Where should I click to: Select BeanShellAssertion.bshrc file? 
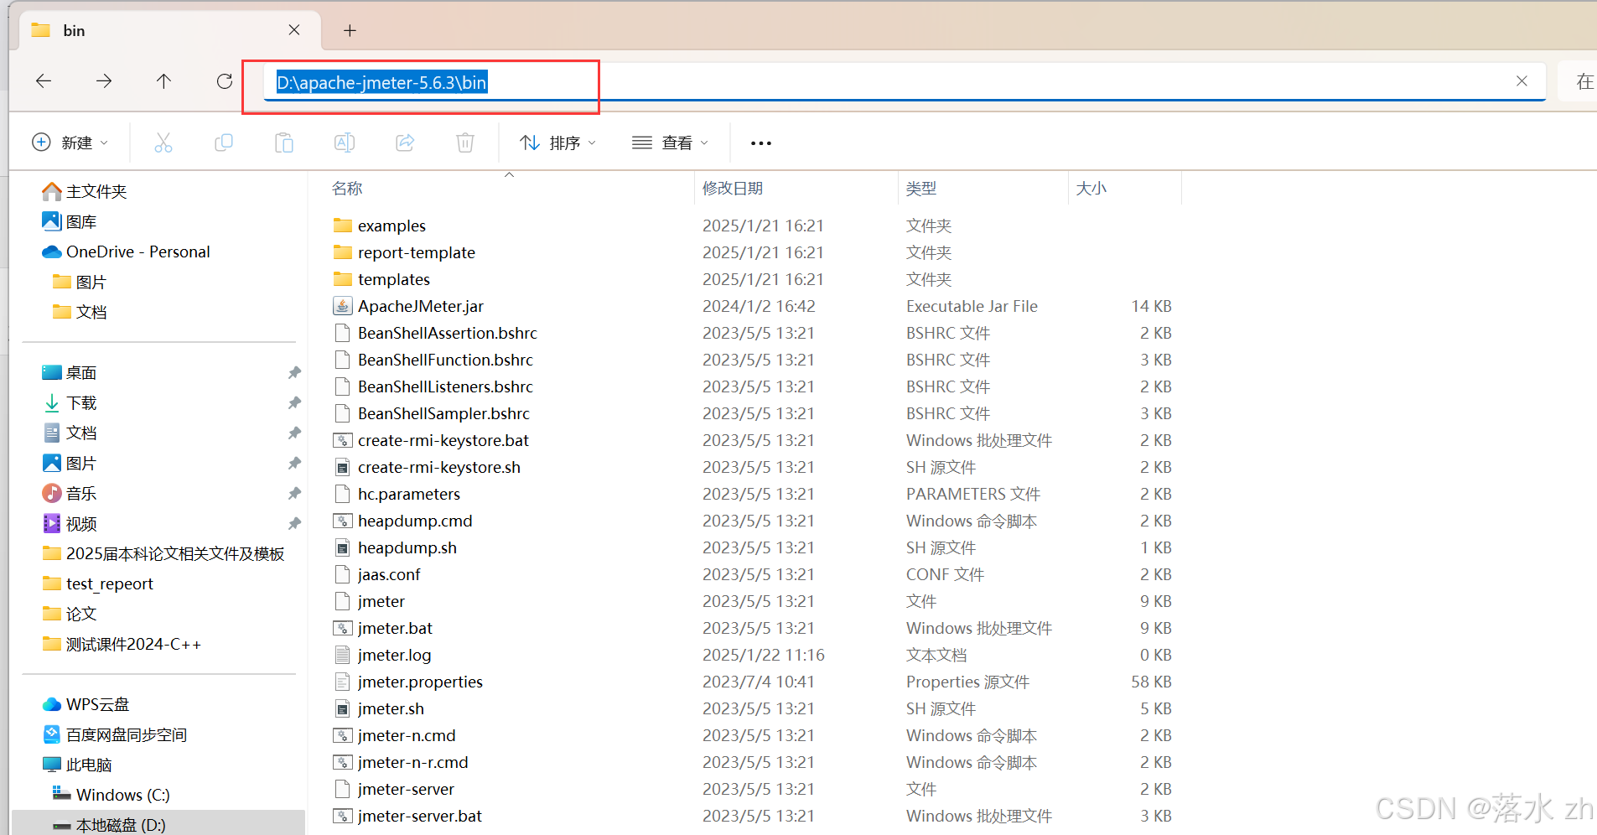(448, 333)
